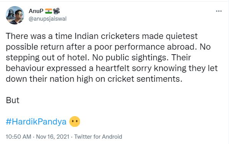Open the #HardikPandya hashtag
229x144 pixels.
pos(36,121)
